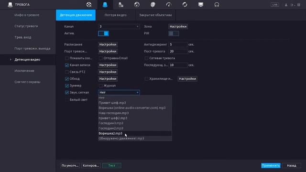
Task: Click the Назад button
Action: pos(292,166)
